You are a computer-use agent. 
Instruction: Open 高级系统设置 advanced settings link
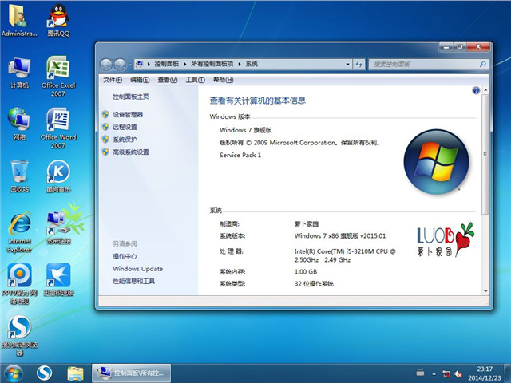[x=131, y=152]
